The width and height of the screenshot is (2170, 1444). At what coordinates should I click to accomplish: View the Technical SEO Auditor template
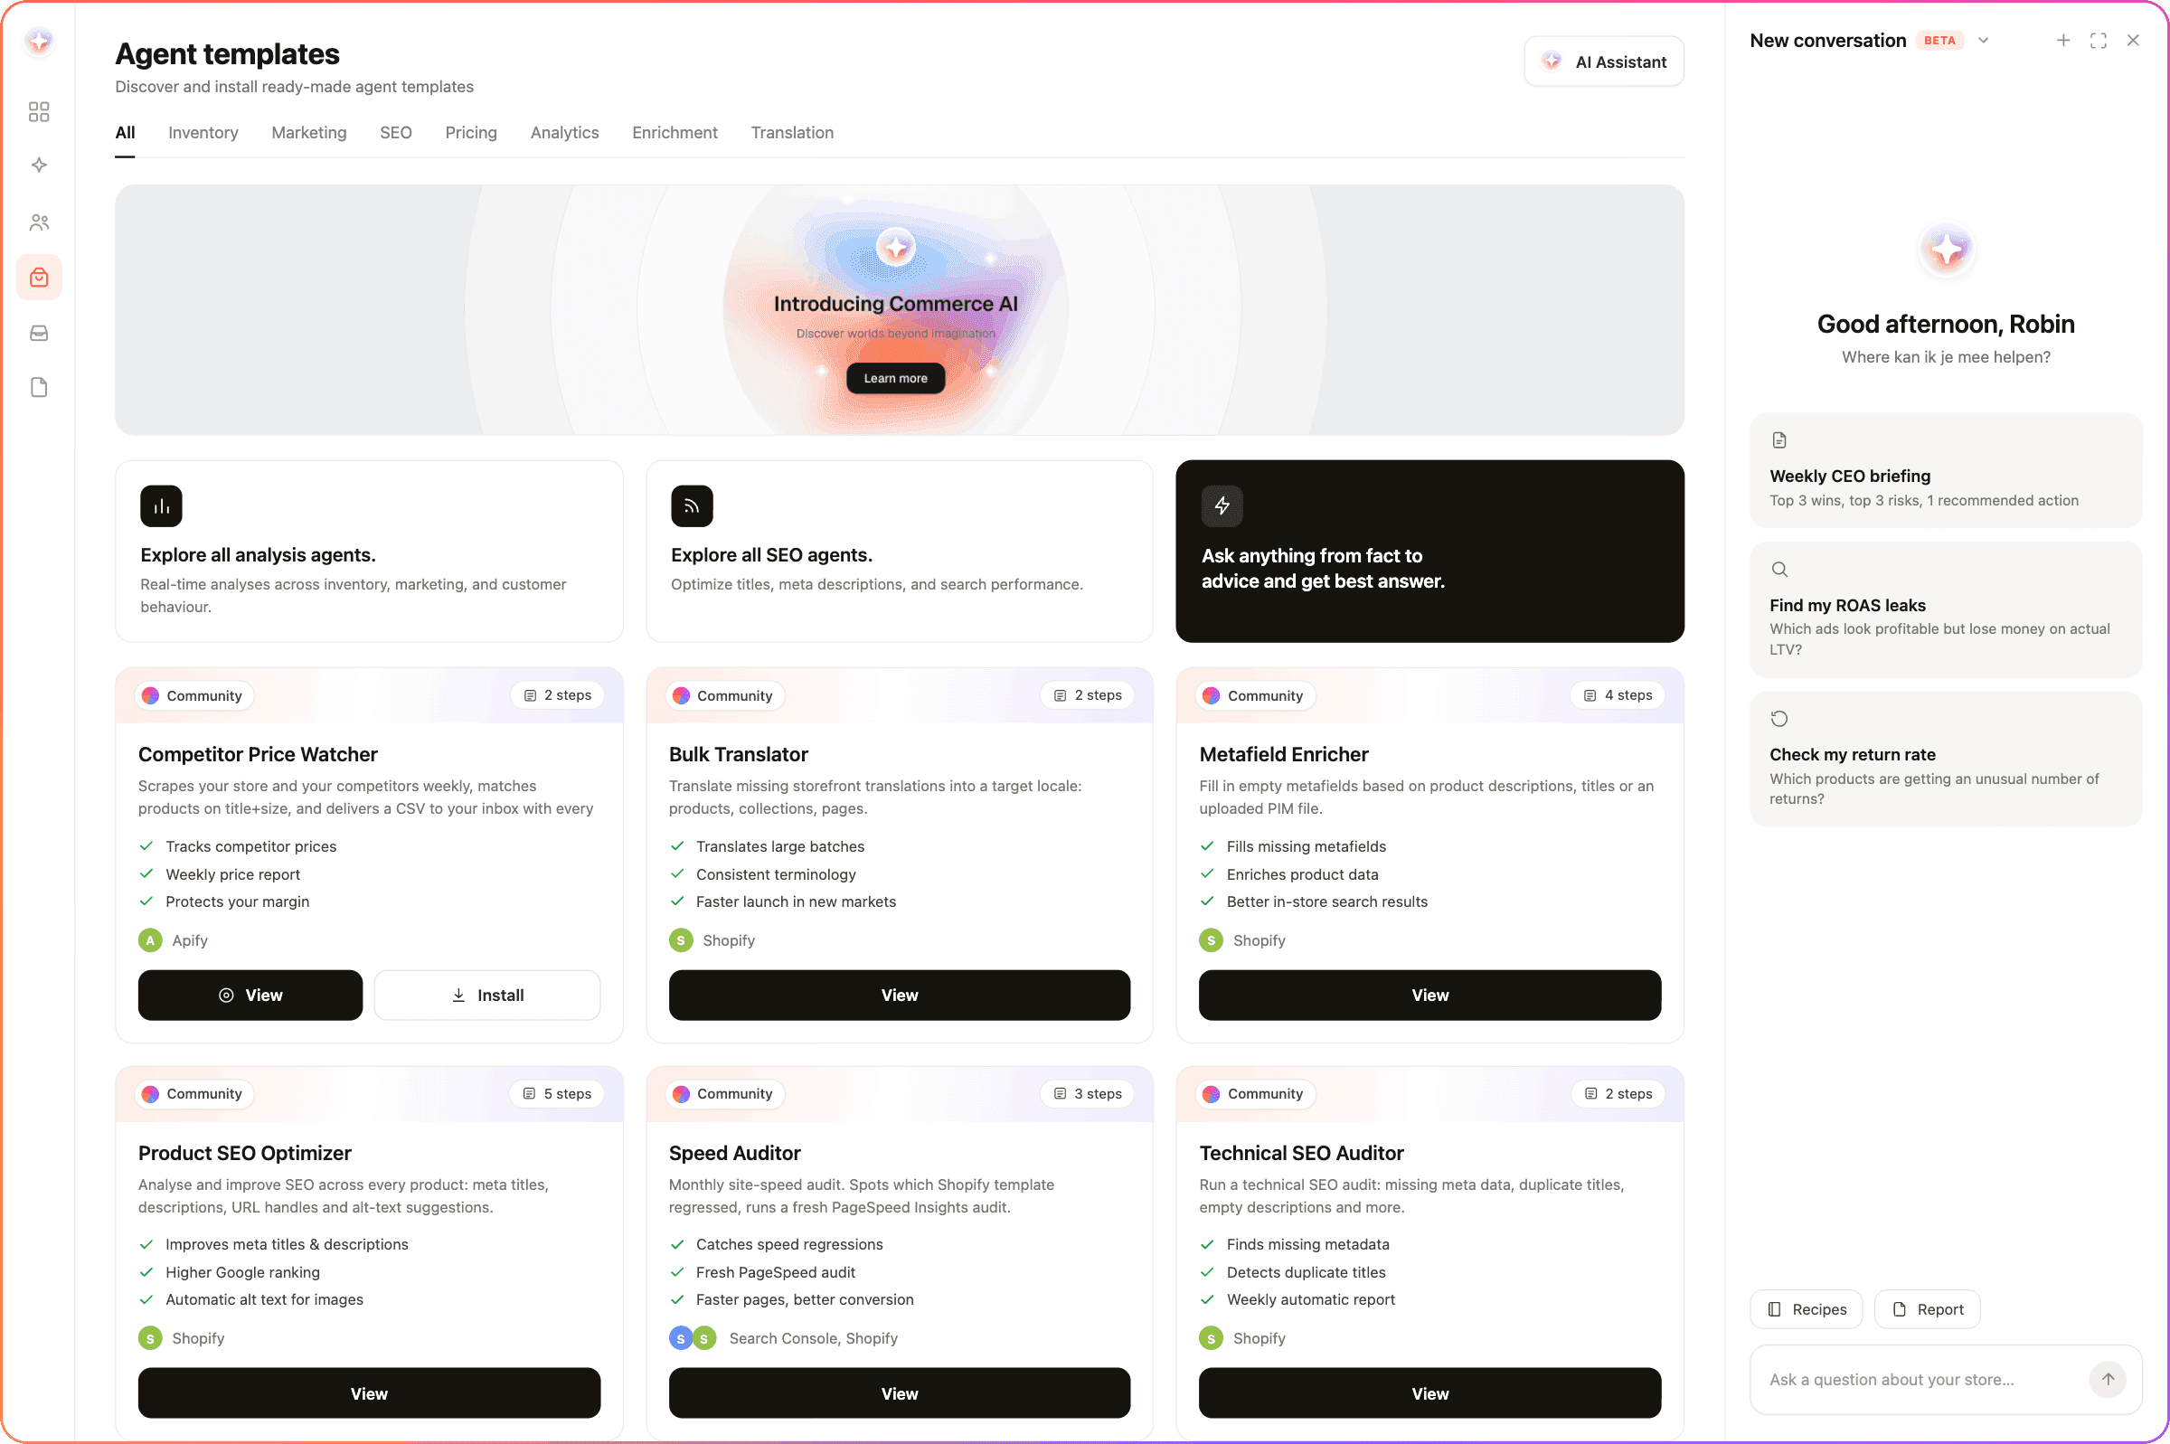[1429, 1392]
